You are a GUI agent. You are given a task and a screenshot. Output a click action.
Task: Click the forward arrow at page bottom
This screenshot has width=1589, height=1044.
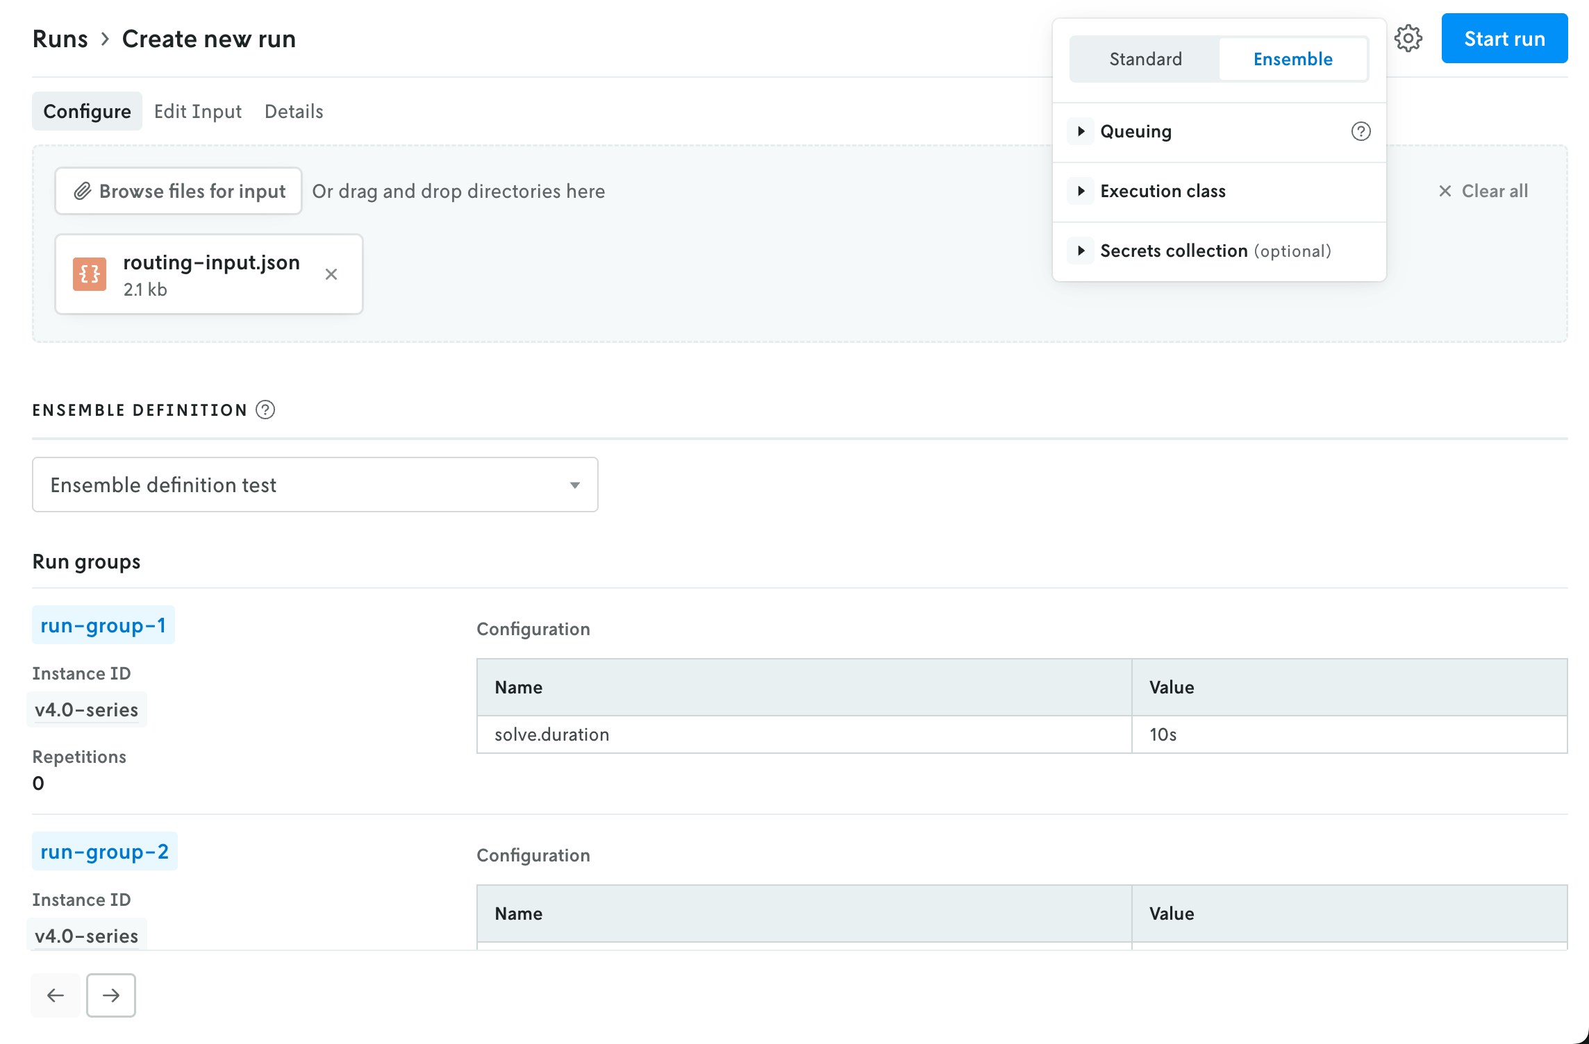coord(110,995)
